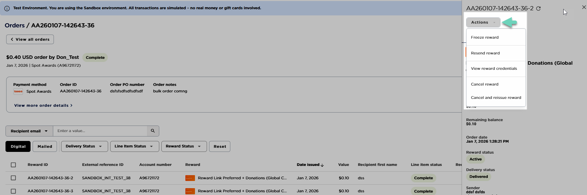This screenshot has width=587, height=195.
Task: Click the reward thumbnail for AA260107-142643-36-2
Action: click(x=190, y=178)
